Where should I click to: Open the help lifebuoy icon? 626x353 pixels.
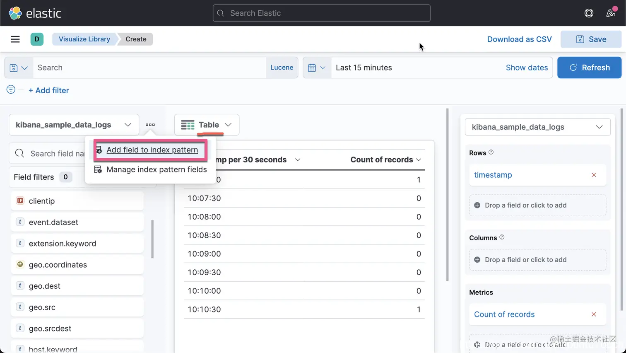(x=589, y=13)
